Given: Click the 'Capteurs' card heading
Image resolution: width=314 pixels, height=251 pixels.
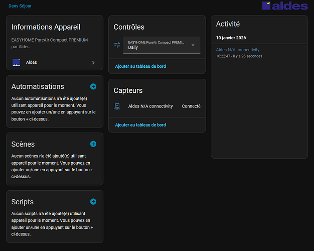Looking at the screenshot, I should pos(128,91).
